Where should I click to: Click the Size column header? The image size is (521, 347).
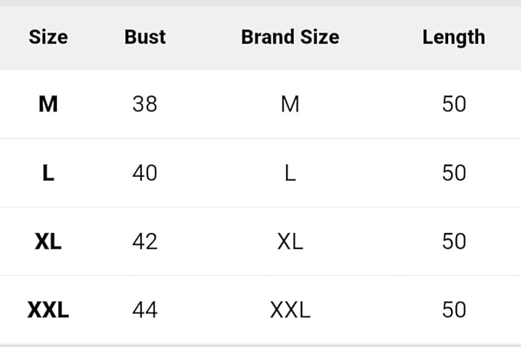pos(48,37)
